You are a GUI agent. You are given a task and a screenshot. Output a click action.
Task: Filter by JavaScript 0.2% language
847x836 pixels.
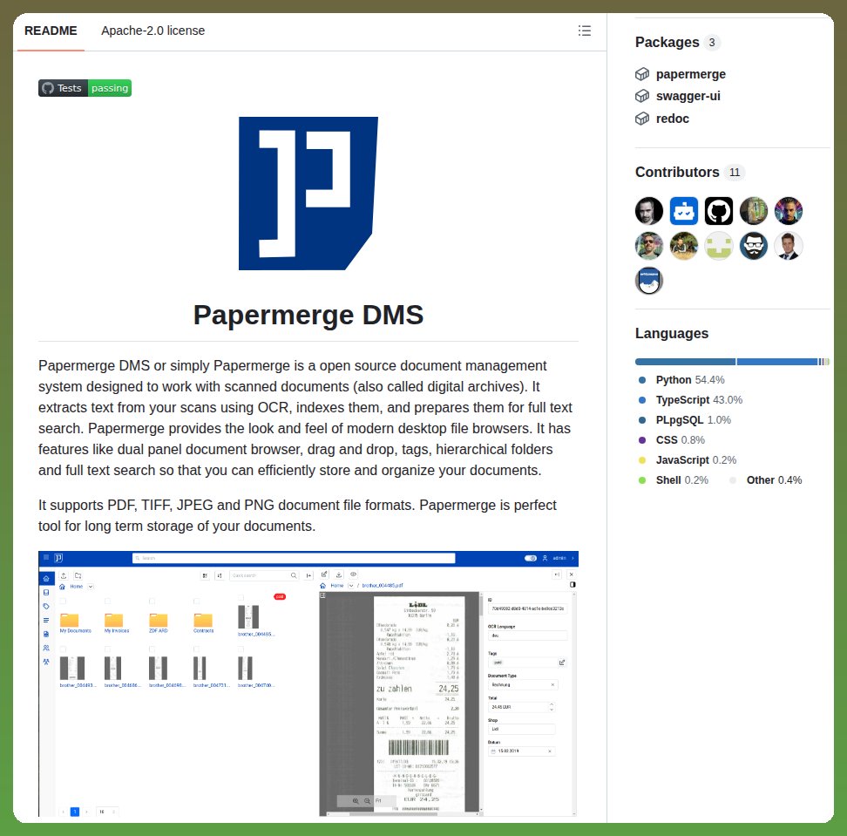[688, 460]
